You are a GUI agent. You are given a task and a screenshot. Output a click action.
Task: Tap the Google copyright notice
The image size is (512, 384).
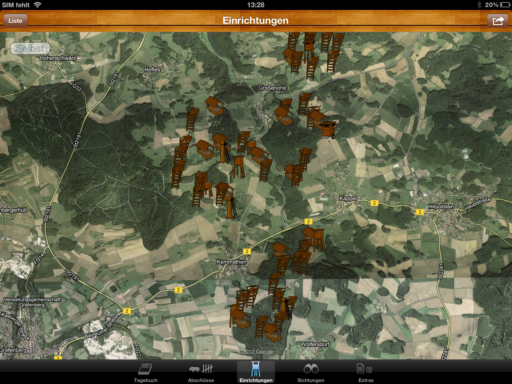[256, 352]
